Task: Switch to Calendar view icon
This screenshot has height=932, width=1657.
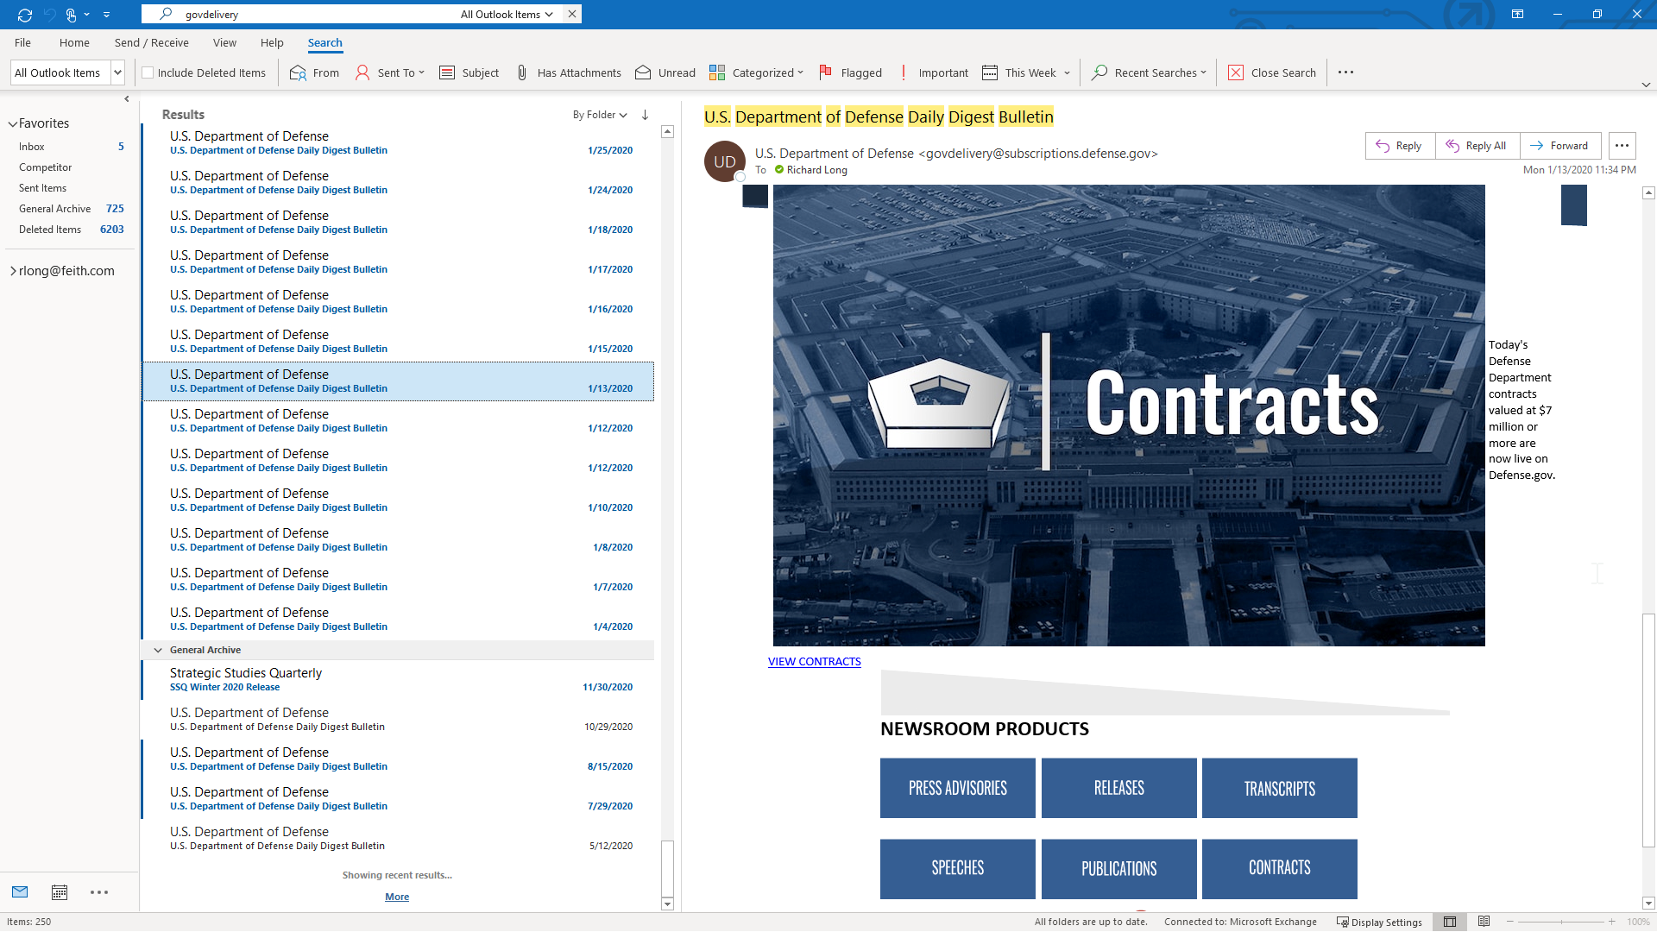Action: [60, 892]
